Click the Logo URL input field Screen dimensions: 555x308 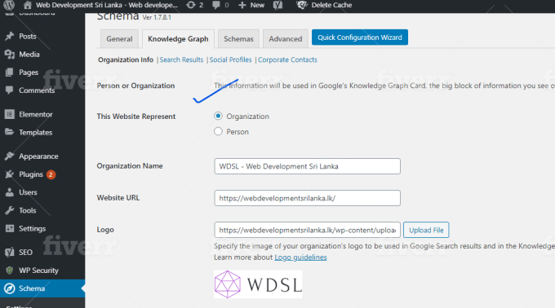(x=307, y=230)
